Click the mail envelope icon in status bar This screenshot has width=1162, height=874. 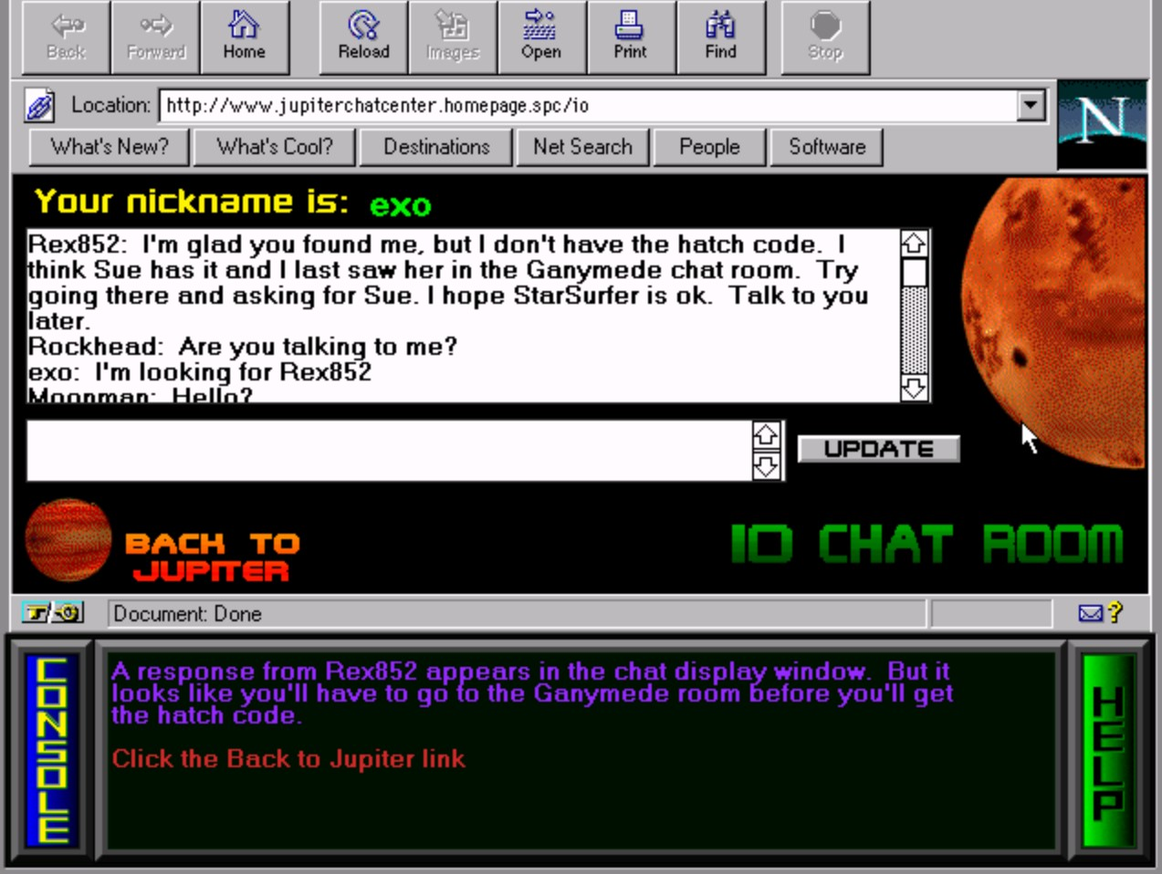pos(1090,613)
